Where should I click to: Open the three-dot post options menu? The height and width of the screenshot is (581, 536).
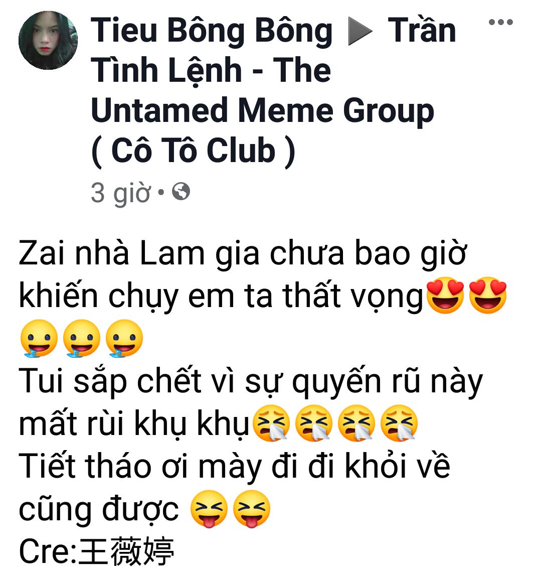click(x=500, y=22)
